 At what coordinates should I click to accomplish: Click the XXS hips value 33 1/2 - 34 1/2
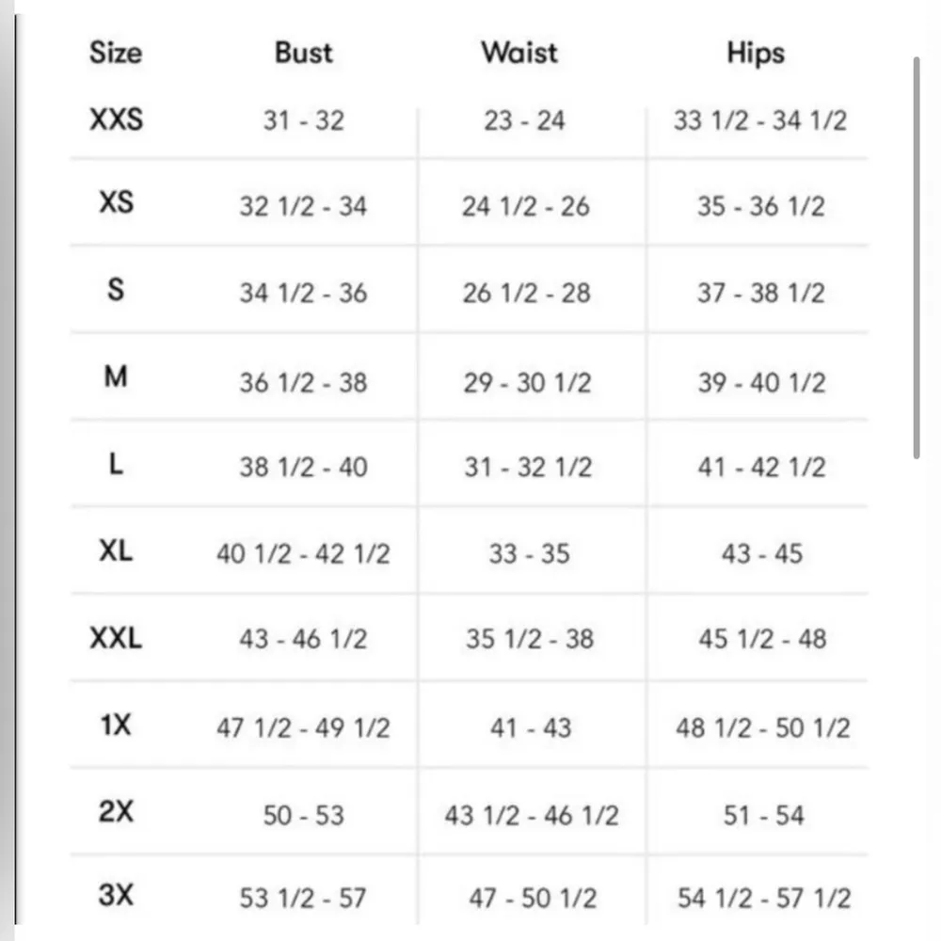(760, 120)
